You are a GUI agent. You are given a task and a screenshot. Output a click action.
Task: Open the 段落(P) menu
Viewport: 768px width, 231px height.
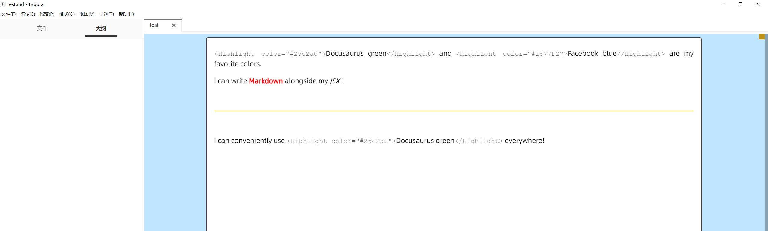coord(47,14)
